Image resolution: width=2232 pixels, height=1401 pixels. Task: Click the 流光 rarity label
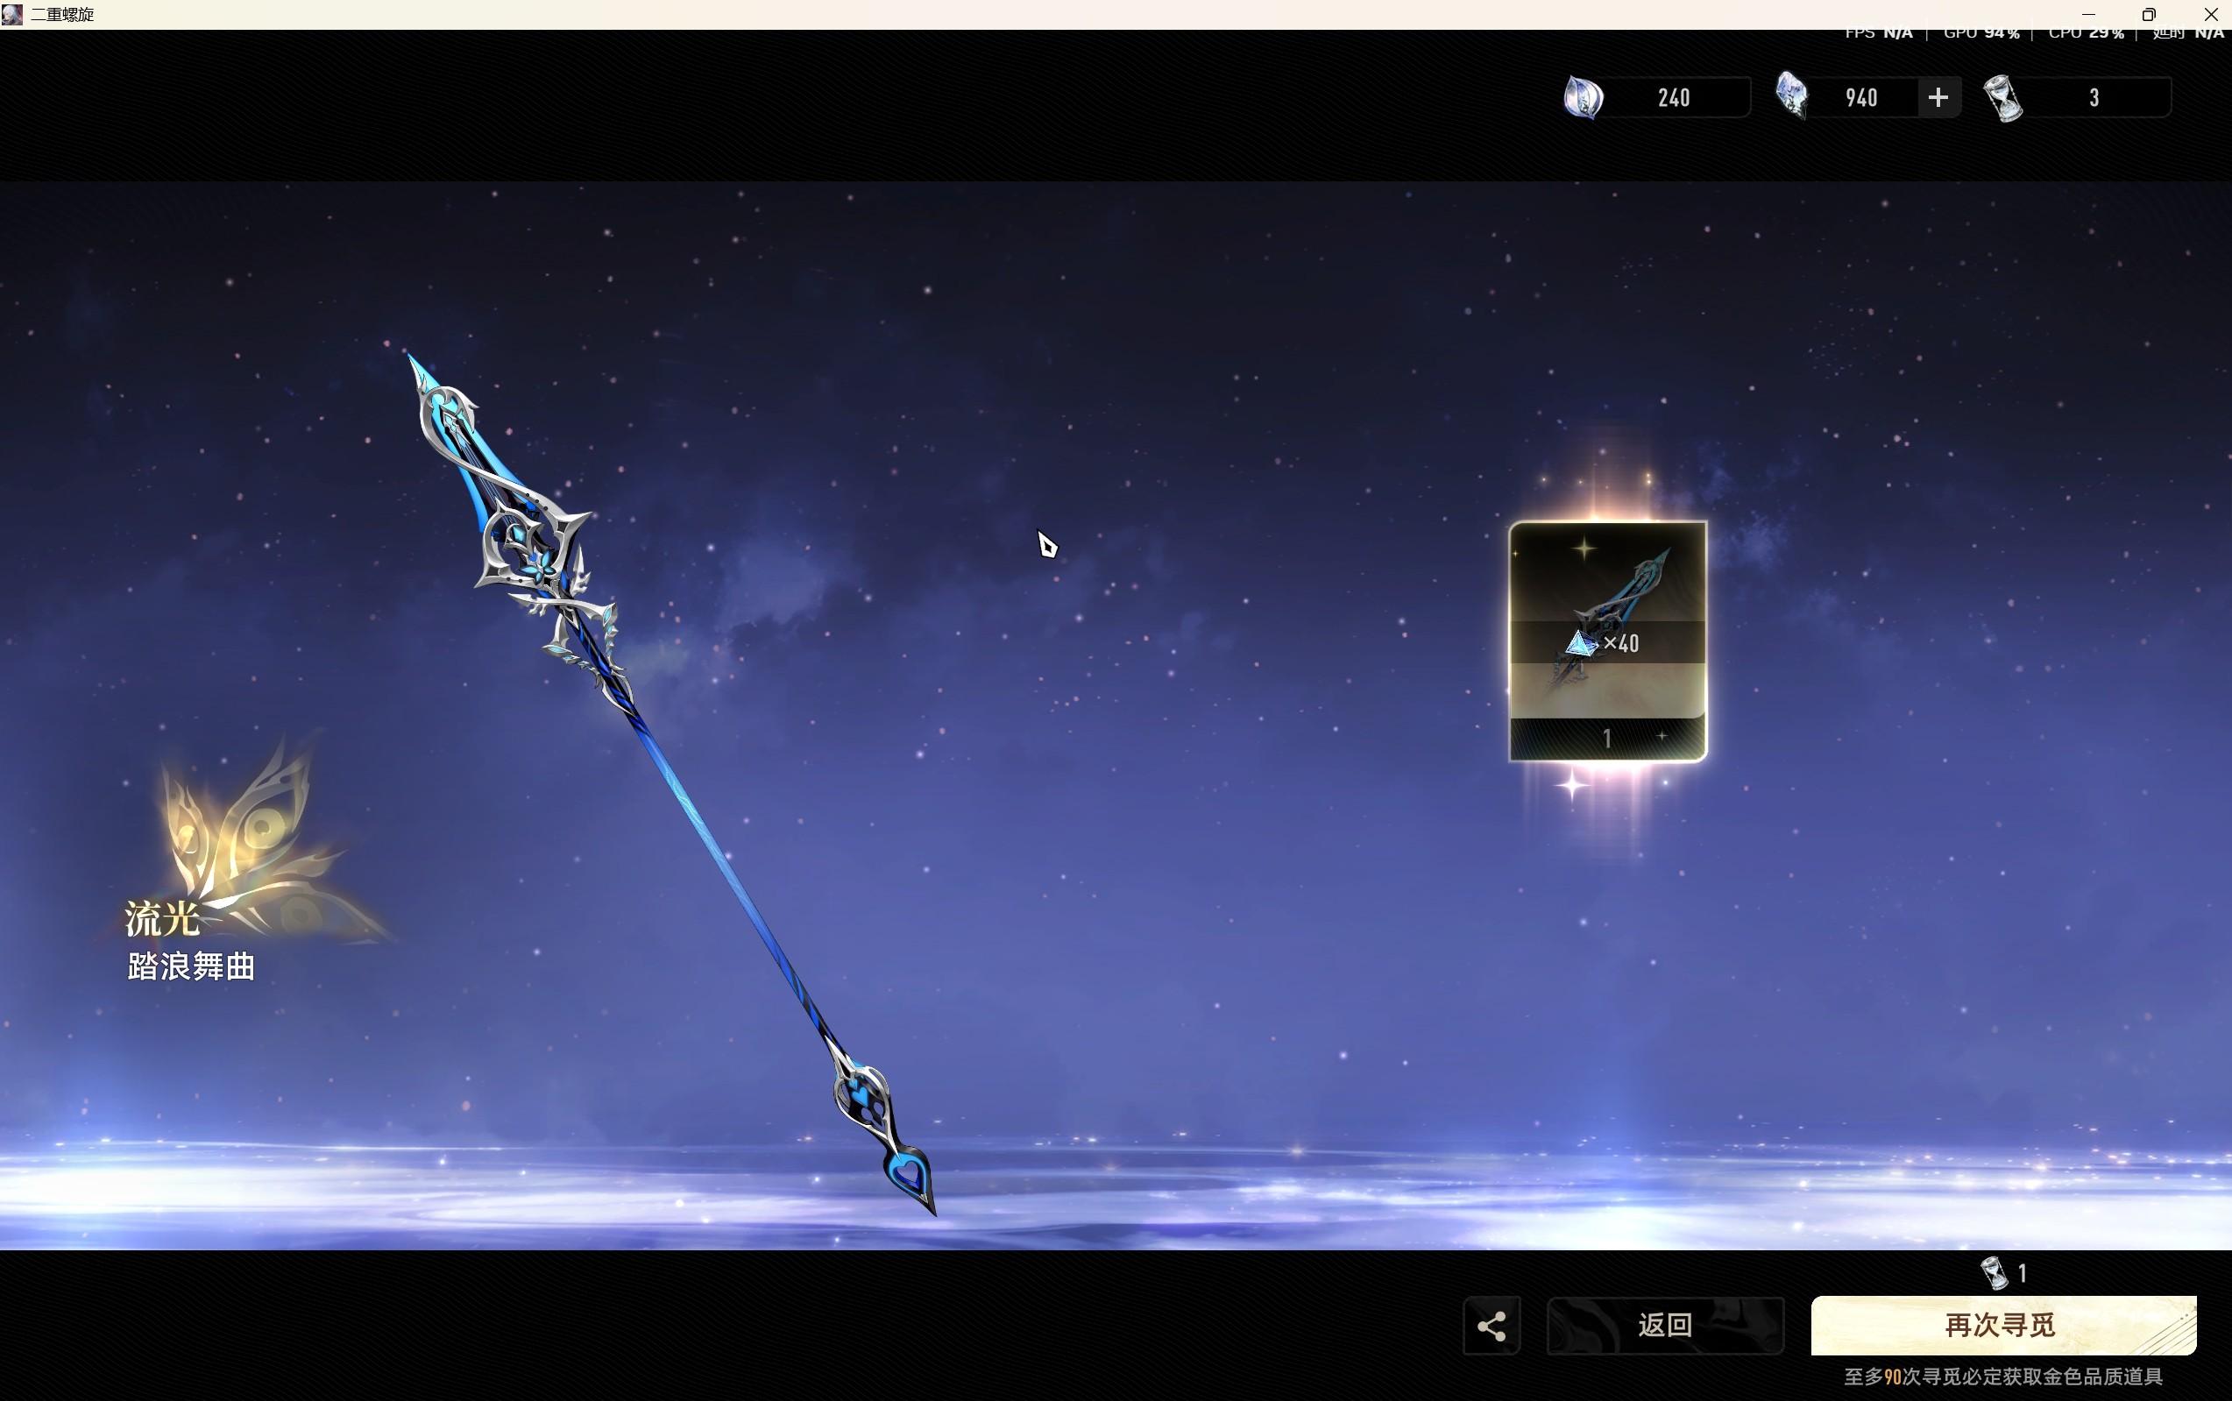pyautogui.click(x=163, y=918)
